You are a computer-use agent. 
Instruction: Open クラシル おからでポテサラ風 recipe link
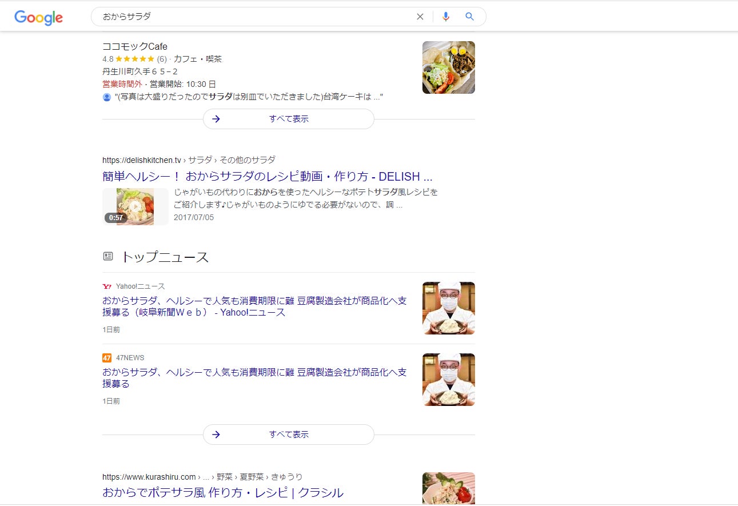coord(223,492)
